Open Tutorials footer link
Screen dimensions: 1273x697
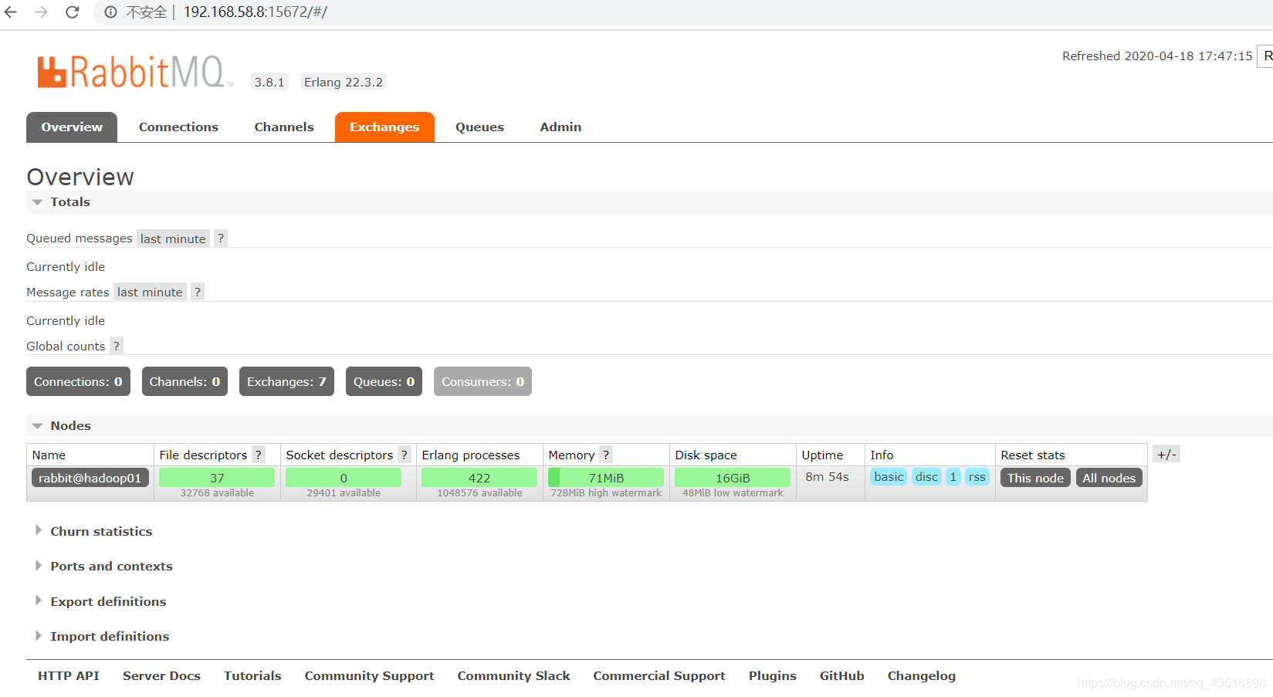tap(252, 675)
